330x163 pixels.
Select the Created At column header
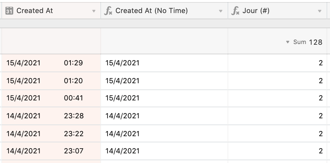coord(51,11)
